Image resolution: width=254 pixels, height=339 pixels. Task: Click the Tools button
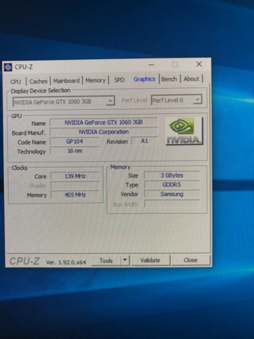(x=106, y=261)
